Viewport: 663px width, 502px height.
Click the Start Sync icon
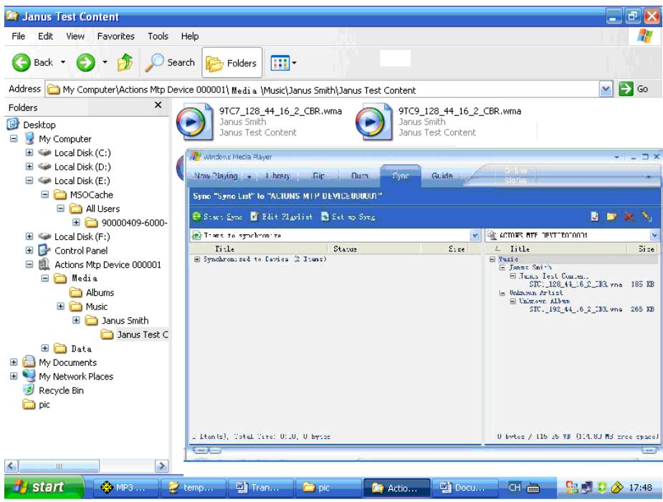coord(197,218)
